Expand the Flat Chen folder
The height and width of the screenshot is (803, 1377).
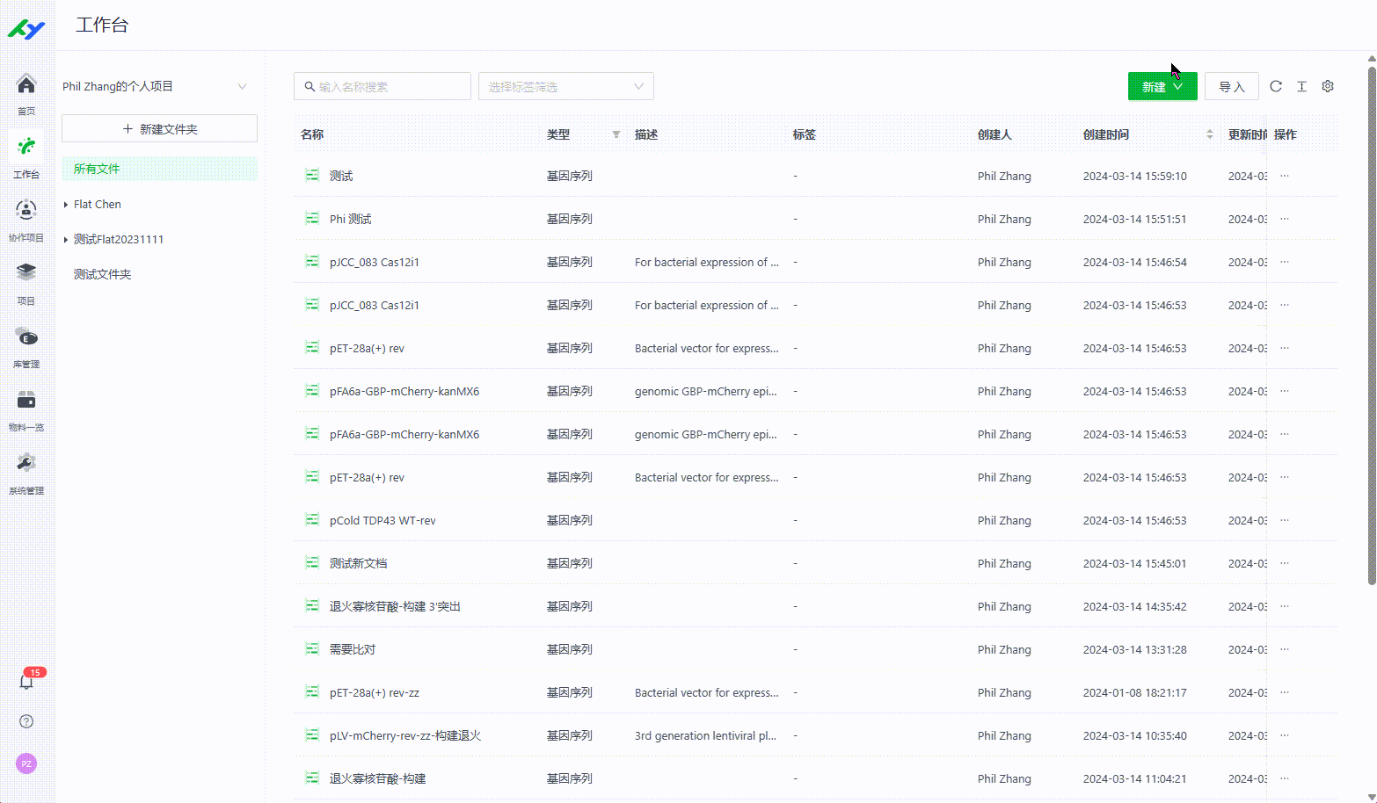66,205
